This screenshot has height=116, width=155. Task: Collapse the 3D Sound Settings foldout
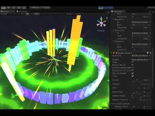[112, 104]
